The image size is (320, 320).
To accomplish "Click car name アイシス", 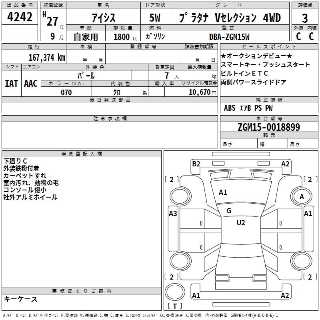I will [x=103, y=18].
